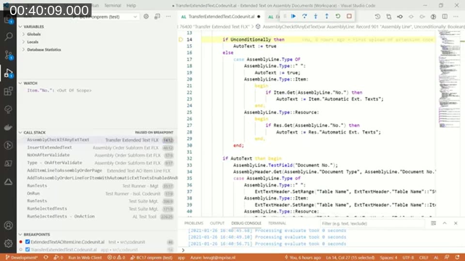This screenshot has height=261, width=465.
Task: Click the Ln 14, Col 27 cursor position
Action: point(350,258)
